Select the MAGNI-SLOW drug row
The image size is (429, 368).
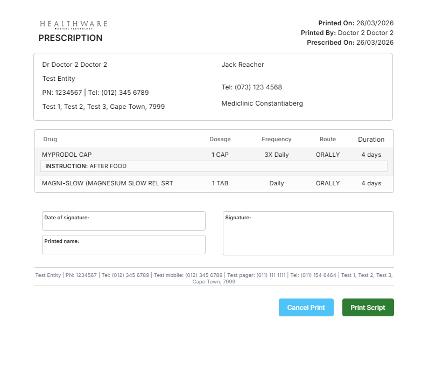[x=214, y=183]
